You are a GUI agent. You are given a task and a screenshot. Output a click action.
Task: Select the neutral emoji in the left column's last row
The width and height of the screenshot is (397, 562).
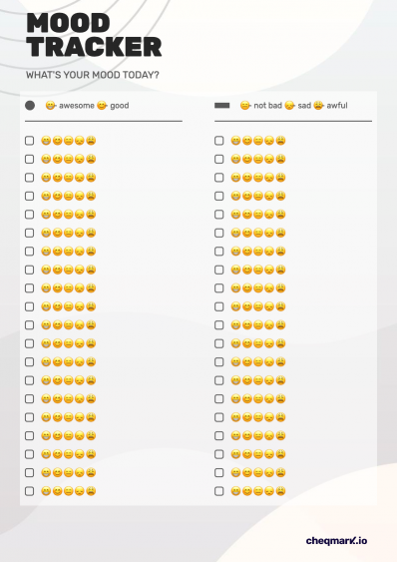pos(69,491)
